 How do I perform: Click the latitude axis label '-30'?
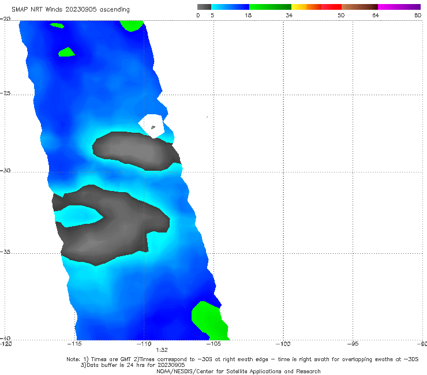coord(5,170)
